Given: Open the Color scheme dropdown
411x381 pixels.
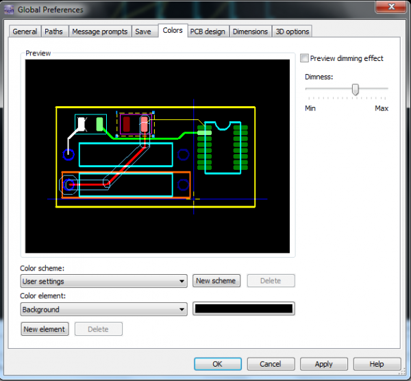Looking at the screenshot, I should pyautogui.click(x=104, y=281).
